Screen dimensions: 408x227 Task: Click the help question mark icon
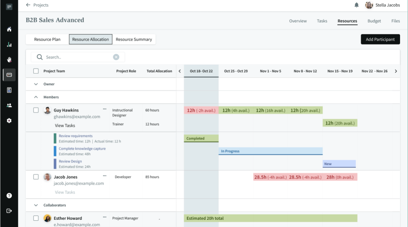tap(9, 196)
